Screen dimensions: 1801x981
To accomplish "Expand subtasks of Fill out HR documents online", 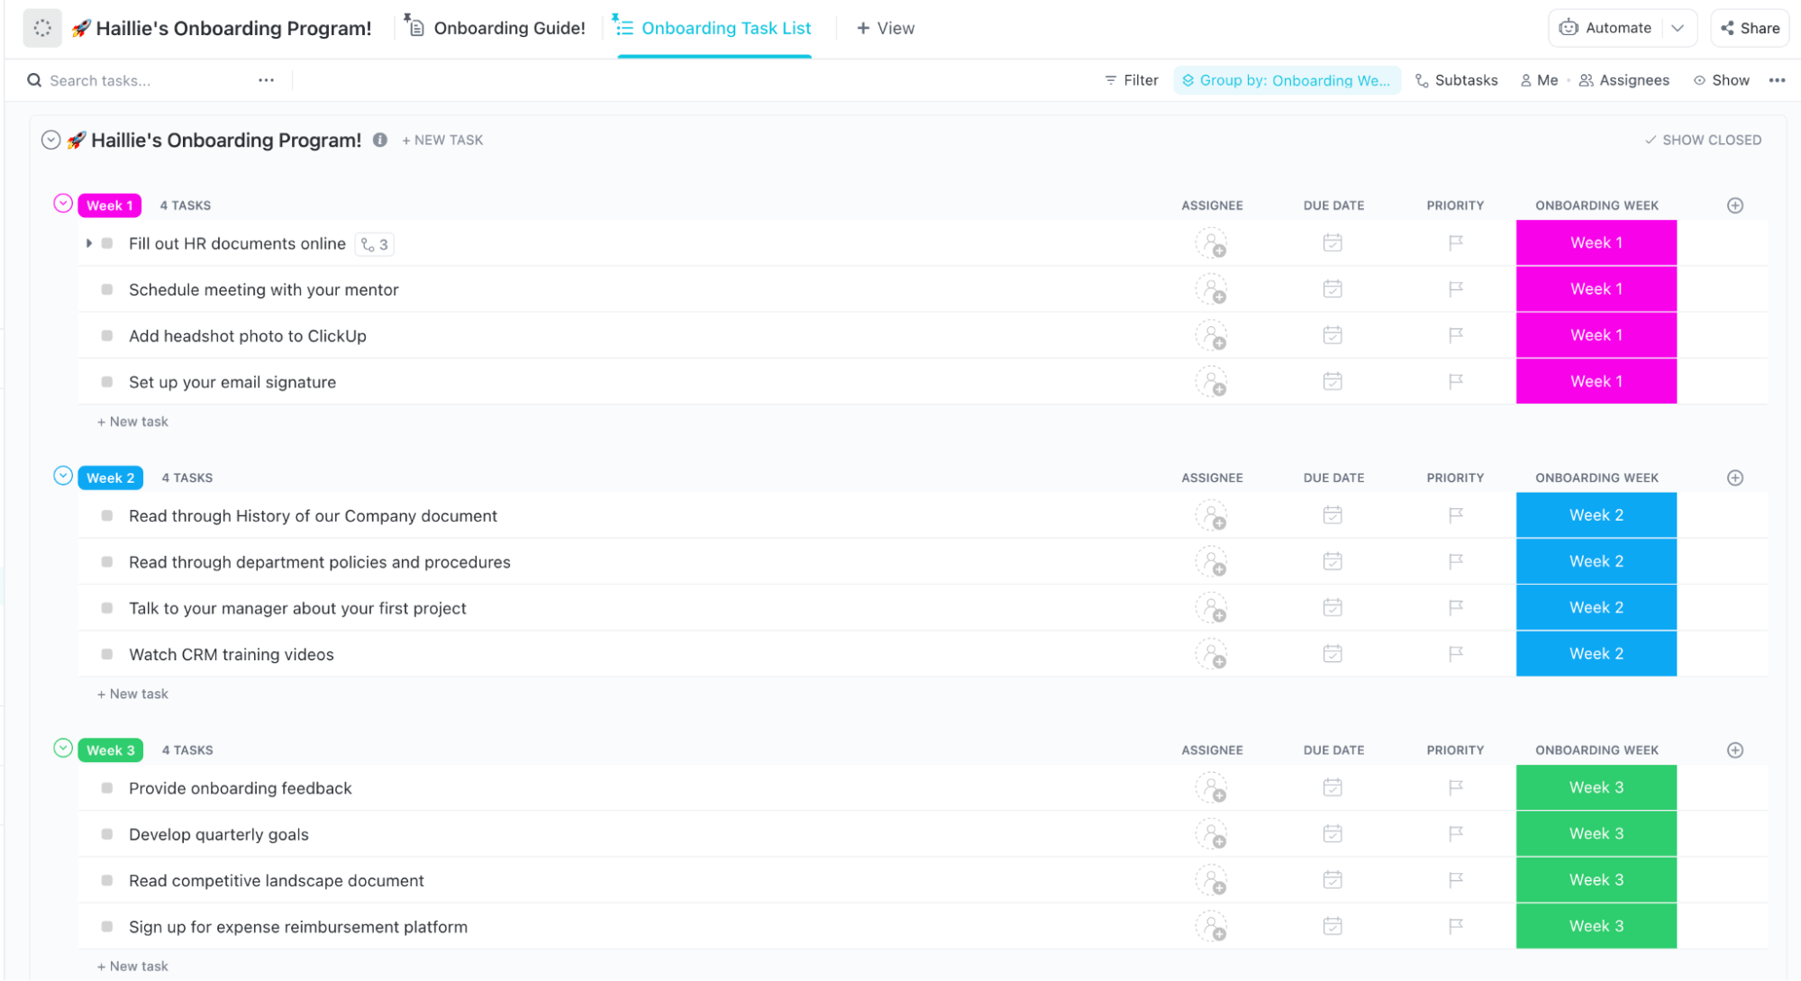I will point(88,243).
